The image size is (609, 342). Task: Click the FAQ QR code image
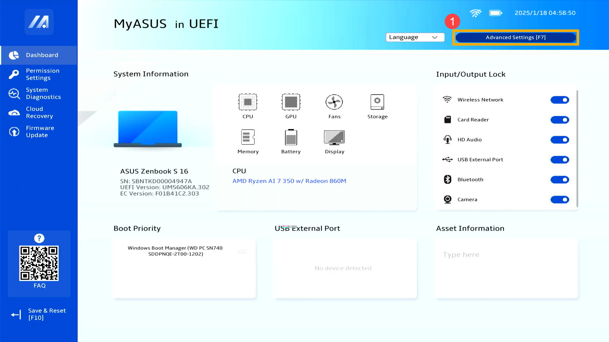click(x=39, y=263)
